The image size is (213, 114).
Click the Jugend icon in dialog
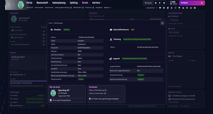coord(110,59)
